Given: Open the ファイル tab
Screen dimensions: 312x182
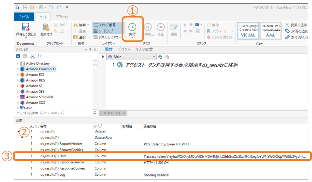Looking at the screenshot, I should pos(24,17).
